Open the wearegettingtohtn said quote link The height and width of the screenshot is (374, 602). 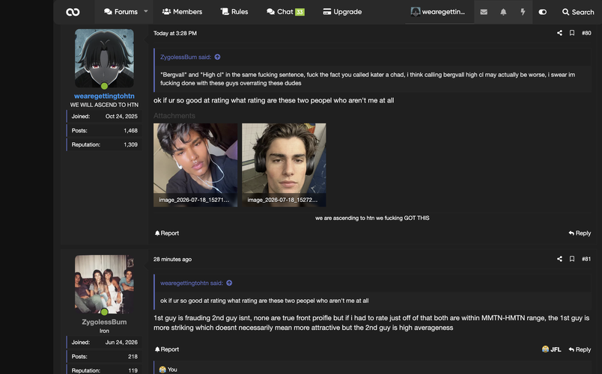coord(191,283)
